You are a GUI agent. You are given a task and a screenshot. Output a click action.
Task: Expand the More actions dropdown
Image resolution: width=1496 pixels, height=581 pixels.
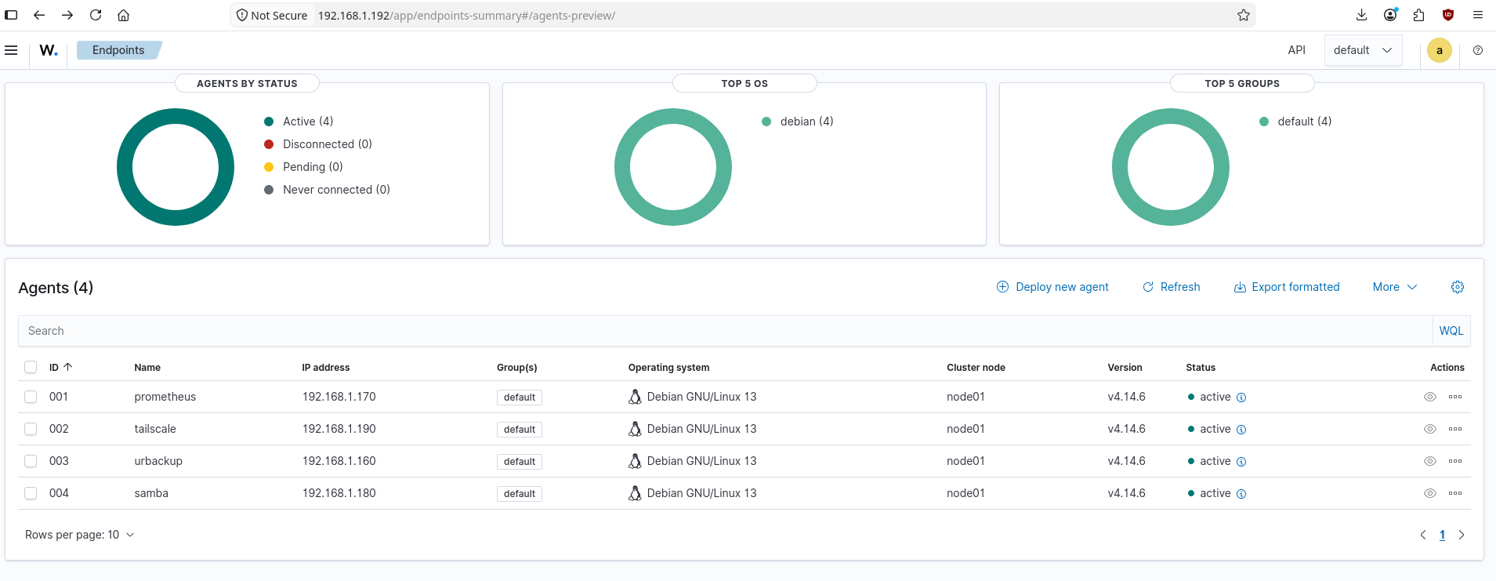(1395, 287)
